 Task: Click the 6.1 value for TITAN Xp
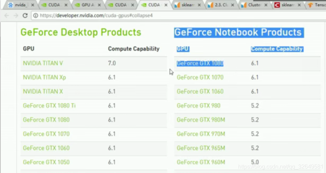(112, 77)
